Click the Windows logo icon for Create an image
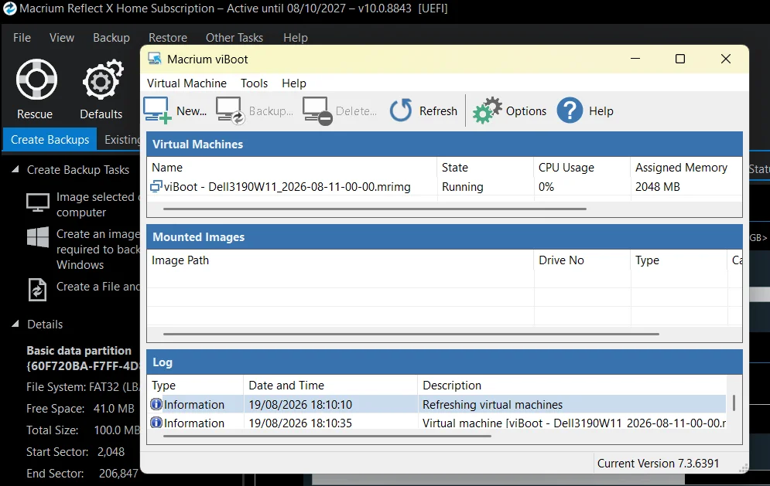 coord(38,237)
